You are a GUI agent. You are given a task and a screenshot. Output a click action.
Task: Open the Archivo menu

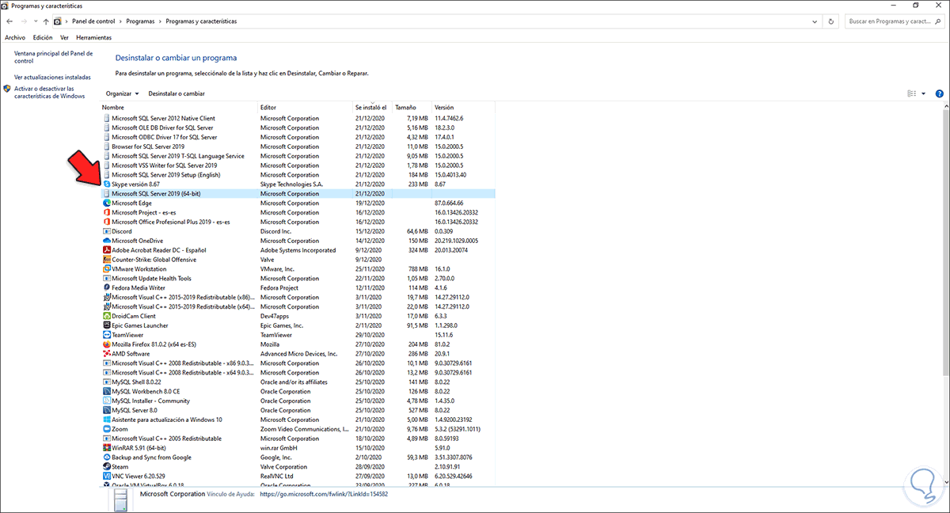[15, 37]
